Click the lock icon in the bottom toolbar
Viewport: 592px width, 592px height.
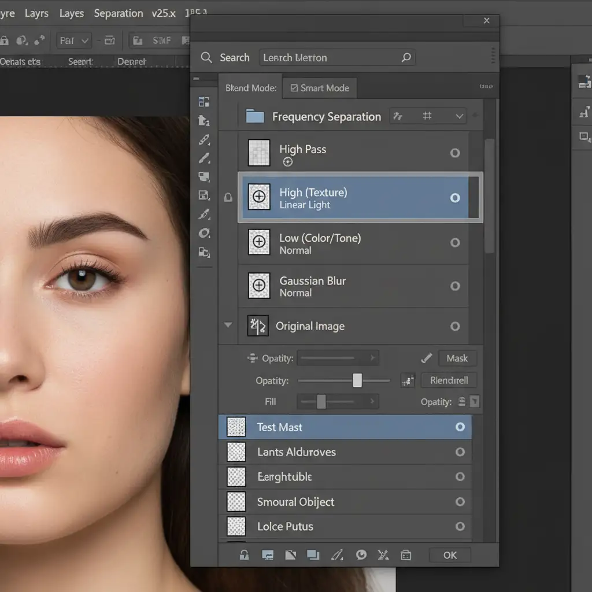244,556
